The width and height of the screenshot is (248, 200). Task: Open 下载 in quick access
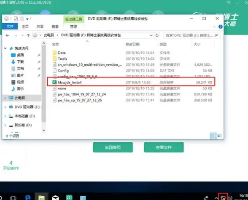[x=20, y=62]
